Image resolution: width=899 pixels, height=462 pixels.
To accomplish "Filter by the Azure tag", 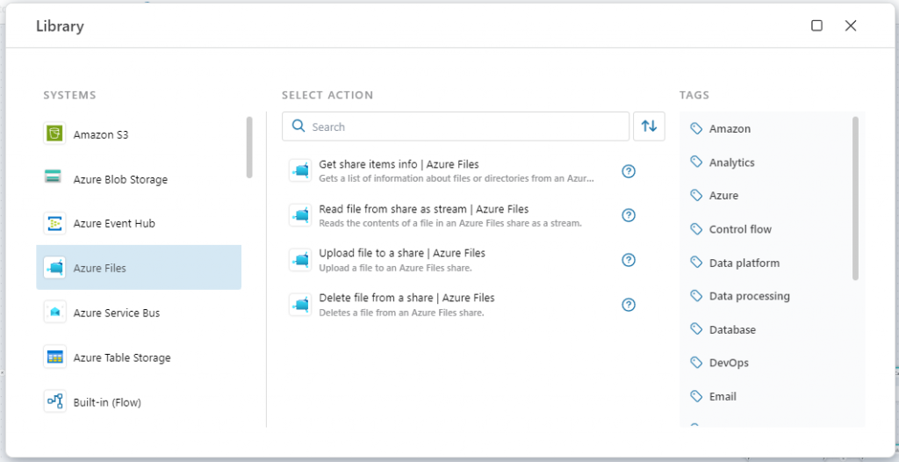I will click(723, 196).
